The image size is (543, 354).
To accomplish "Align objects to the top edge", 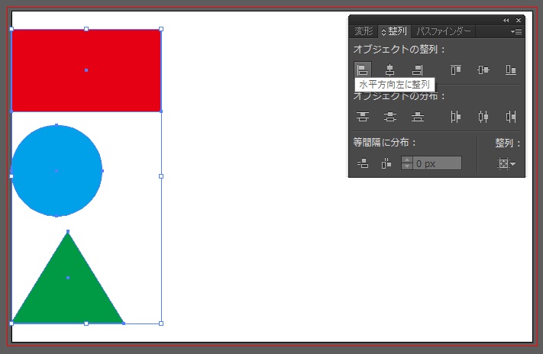I will point(456,69).
